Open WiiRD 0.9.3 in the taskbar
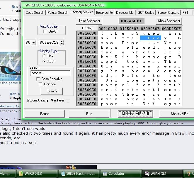This screenshot has width=194, height=178. (x=37, y=174)
